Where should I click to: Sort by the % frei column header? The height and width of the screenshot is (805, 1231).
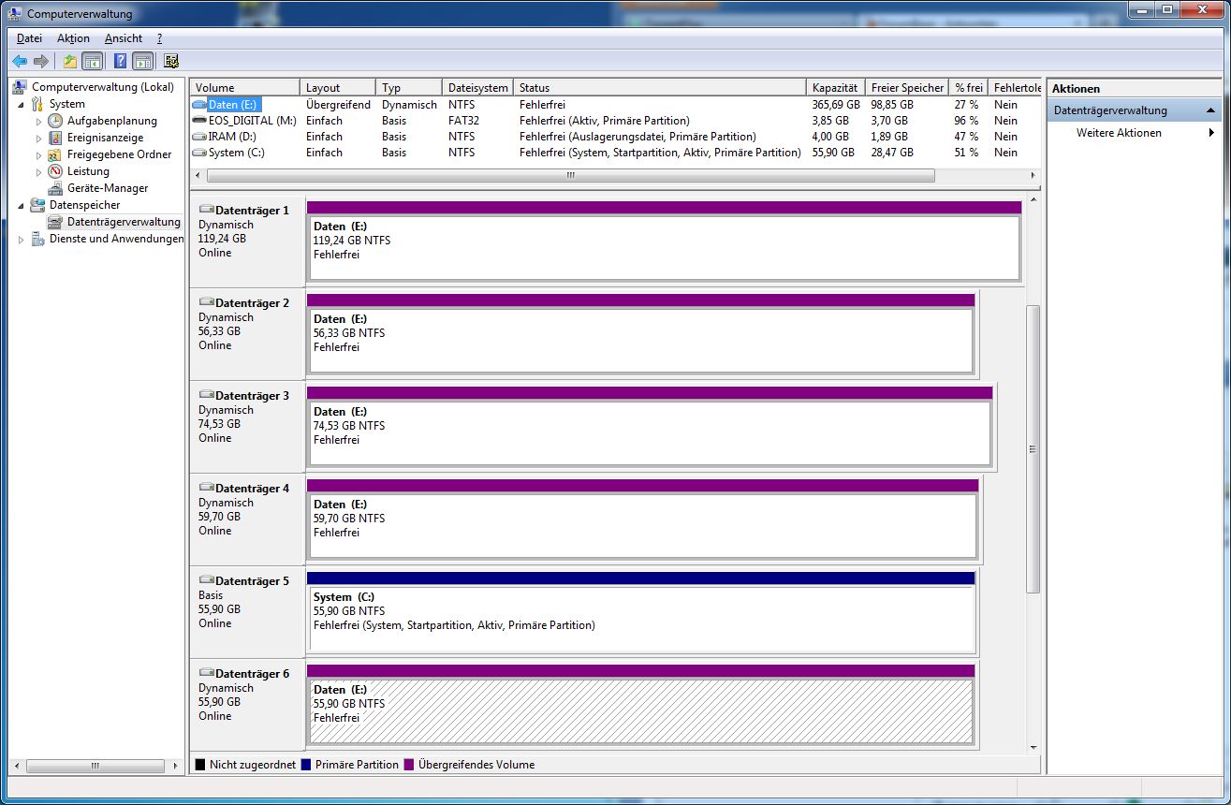coord(968,87)
